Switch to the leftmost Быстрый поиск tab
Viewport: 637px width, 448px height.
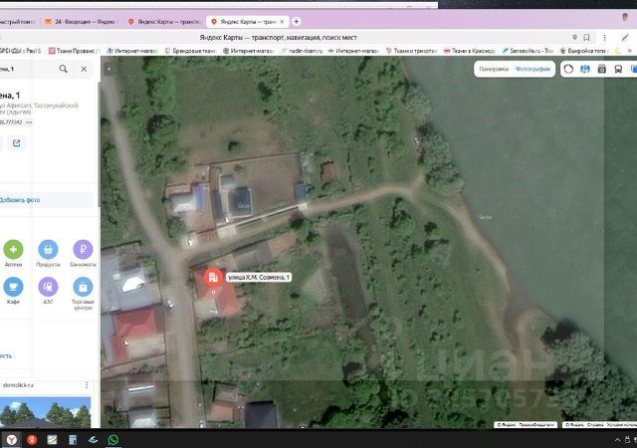point(18,22)
